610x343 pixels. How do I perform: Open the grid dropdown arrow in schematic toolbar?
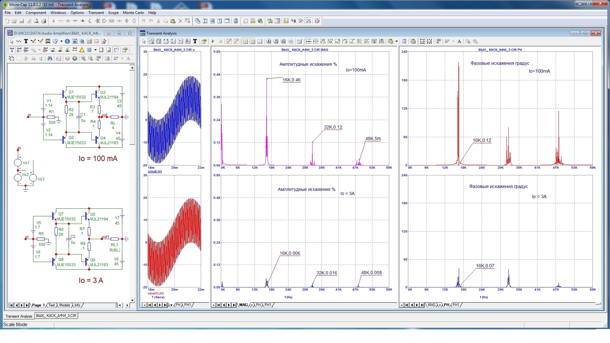coord(95,50)
